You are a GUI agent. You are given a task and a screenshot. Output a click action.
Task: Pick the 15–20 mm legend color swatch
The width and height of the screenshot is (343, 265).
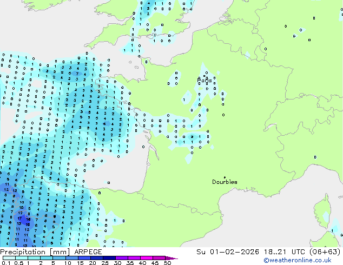click(84, 258)
